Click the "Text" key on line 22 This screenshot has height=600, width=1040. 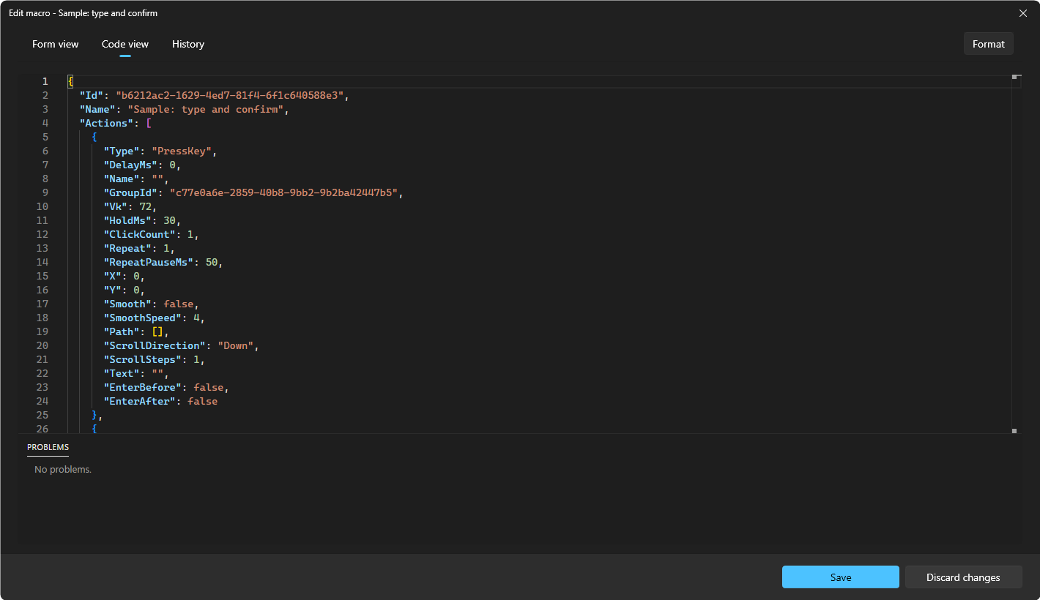[x=121, y=373]
